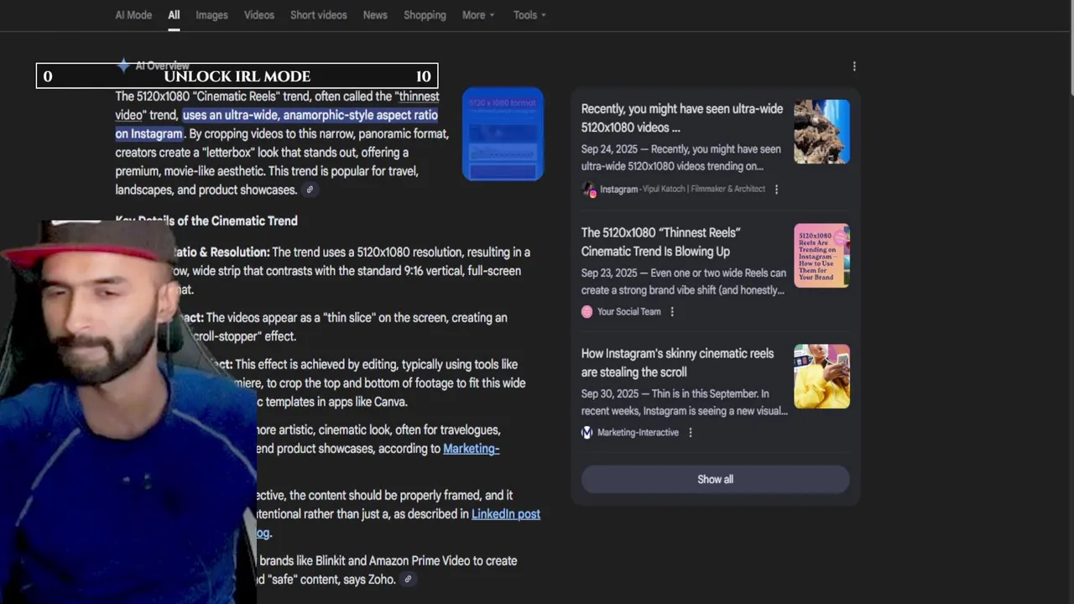Open the Images tab
This screenshot has height=604, width=1074.
pyautogui.click(x=211, y=15)
